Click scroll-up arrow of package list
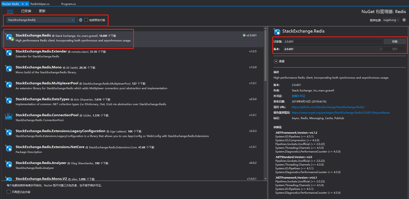This screenshot has height=199, width=409. click(x=266, y=28)
